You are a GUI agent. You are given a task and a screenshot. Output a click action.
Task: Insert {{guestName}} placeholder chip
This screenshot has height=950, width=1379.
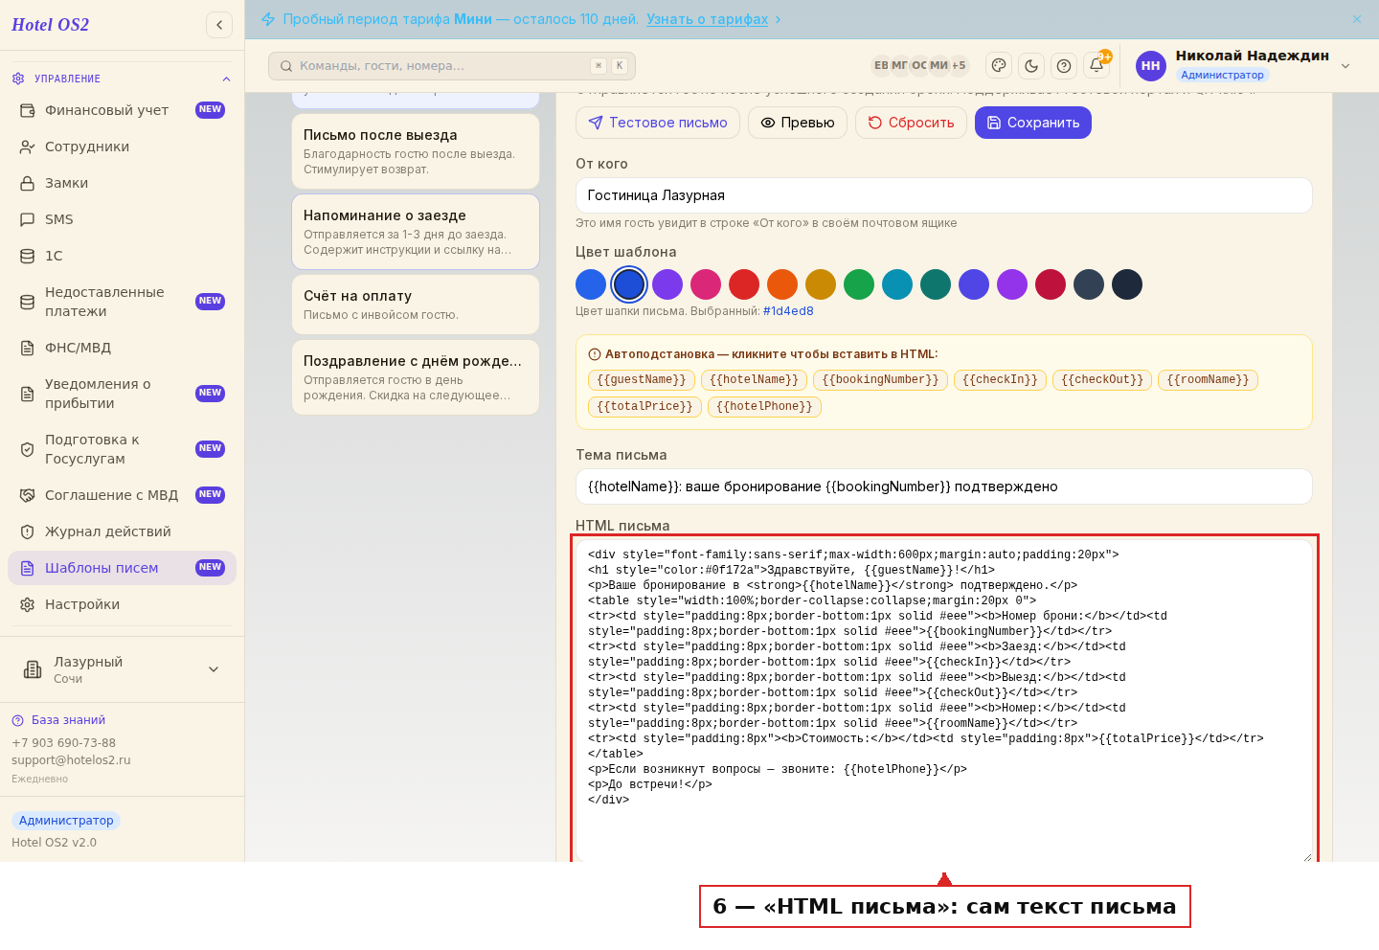(642, 380)
